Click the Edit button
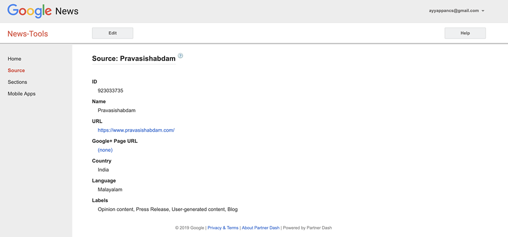The width and height of the screenshot is (508, 237). (112, 33)
